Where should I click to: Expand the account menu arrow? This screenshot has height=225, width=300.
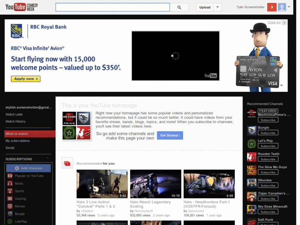pos(289,7)
